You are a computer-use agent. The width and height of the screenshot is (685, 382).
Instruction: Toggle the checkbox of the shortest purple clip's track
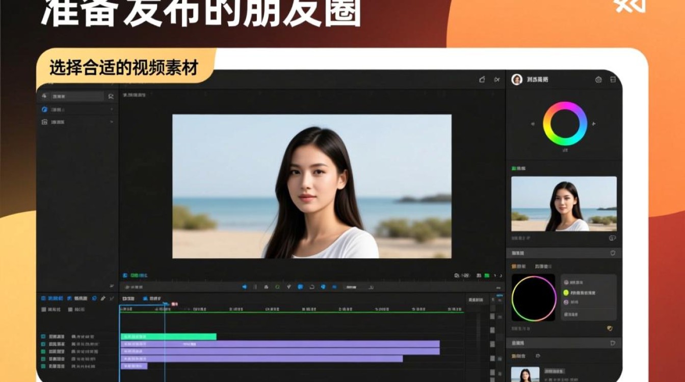click(43, 366)
